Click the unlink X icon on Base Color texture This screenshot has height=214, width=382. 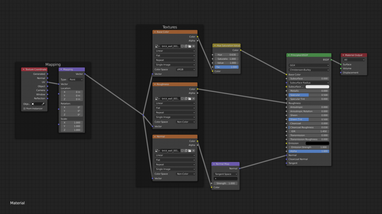coord(193,46)
